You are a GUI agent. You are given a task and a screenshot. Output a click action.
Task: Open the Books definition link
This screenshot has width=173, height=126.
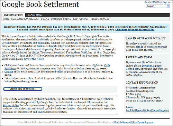40,46
